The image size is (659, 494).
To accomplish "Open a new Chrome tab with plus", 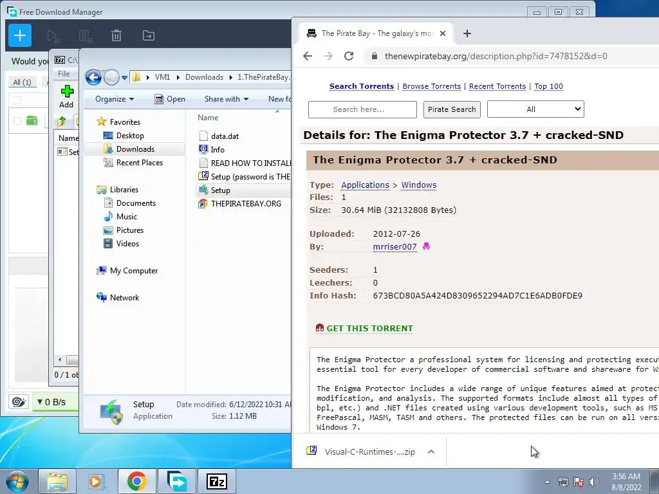I will pyautogui.click(x=467, y=33).
